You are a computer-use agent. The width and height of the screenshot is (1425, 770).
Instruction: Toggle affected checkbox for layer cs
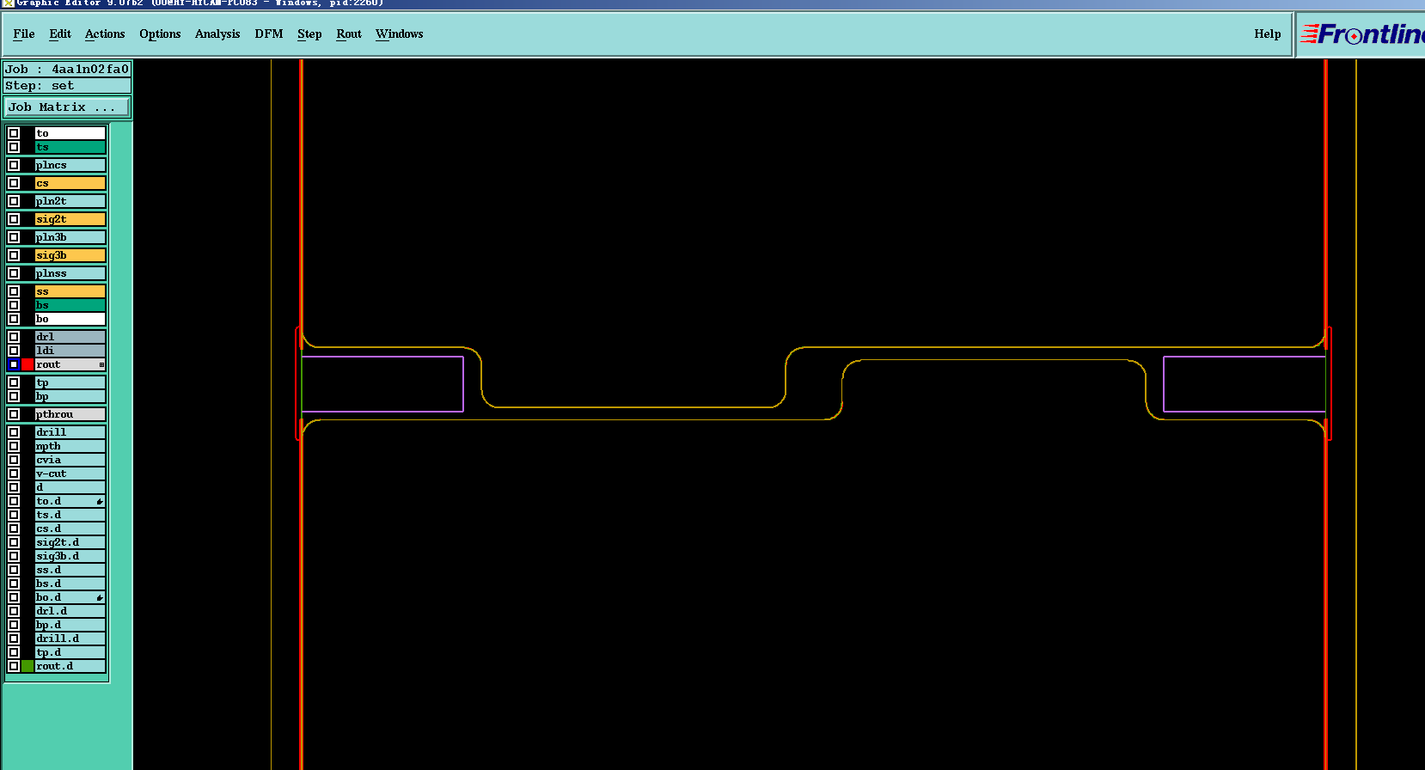(14, 183)
